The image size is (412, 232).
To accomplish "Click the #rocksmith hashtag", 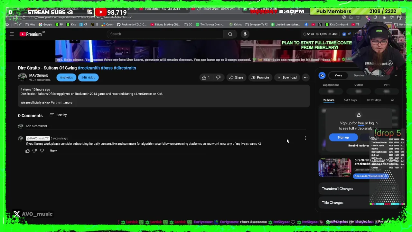I will [89, 68].
